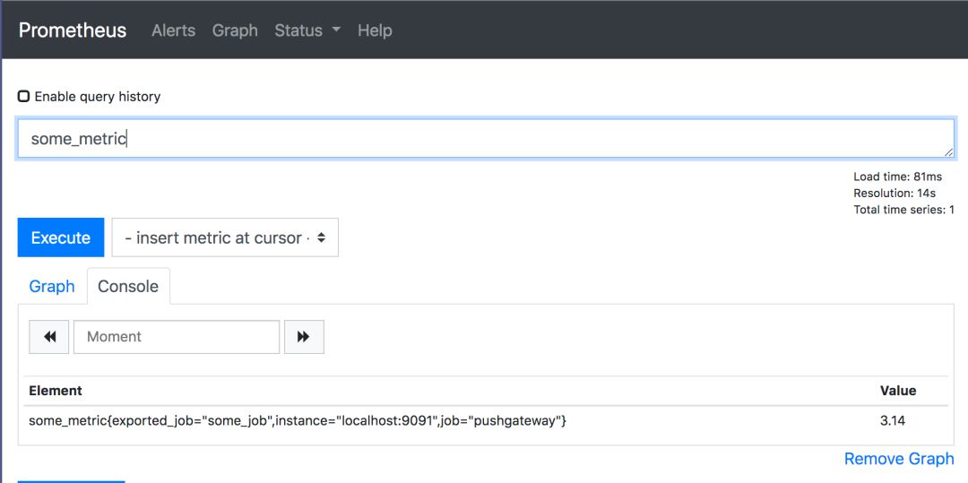This screenshot has width=968, height=483.
Task: Click the rewind time double-arrow icon
Action: (x=49, y=337)
